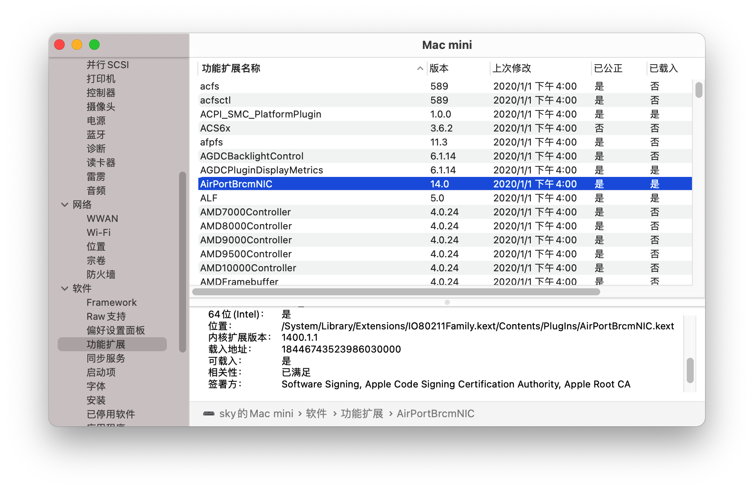Select 位置 in sidebar
Image resolution: width=754 pixels, height=491 pixels.
click(96, 246)
